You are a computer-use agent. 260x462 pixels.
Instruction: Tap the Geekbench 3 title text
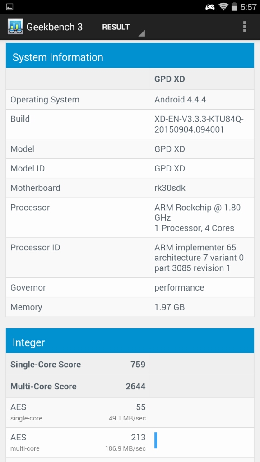tap(55, 27)
